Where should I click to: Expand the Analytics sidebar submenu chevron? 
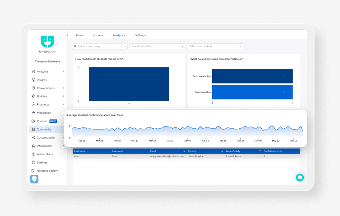pos(63,71)
